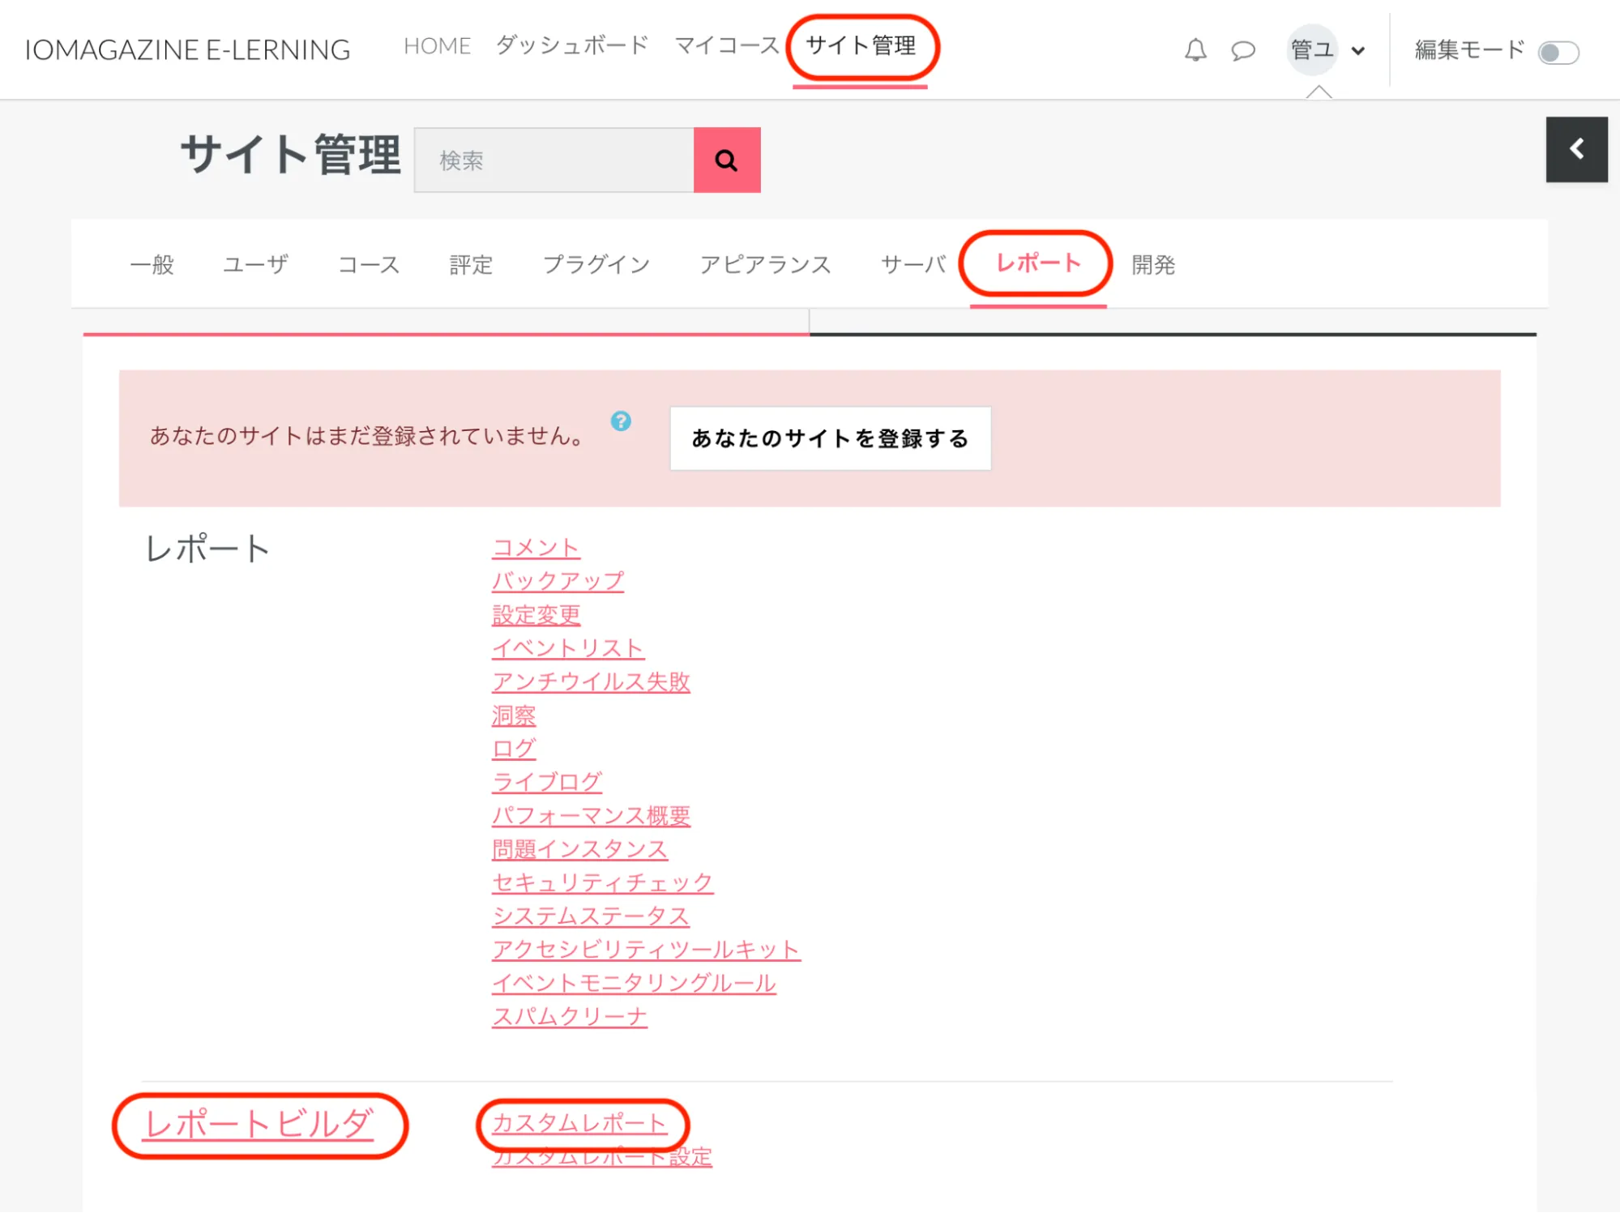
Task: Open the カスタムレポート link
Action: point(579,1123)
